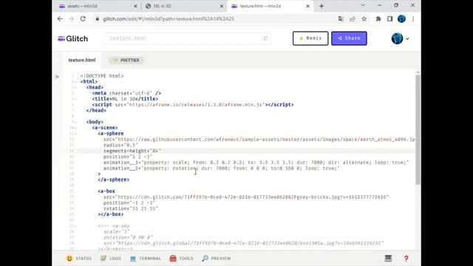The image size is (473, 266).
Task: Click the browser address bar URL
Action: (169, 18)
